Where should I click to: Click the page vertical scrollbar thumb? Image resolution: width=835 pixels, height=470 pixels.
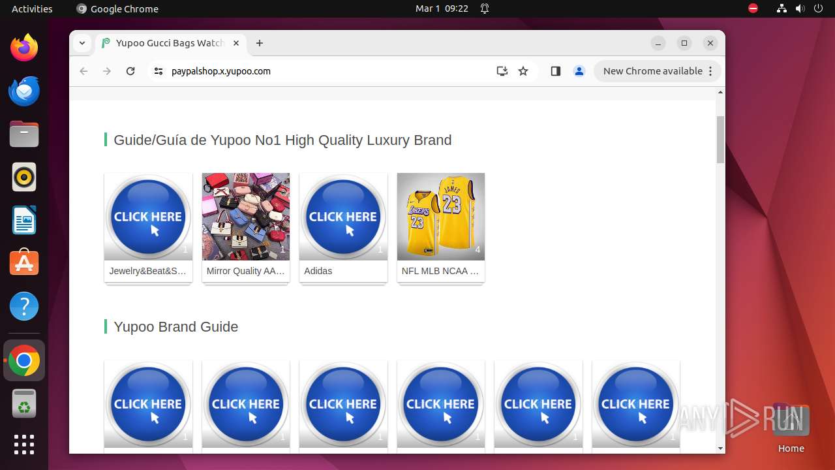coord(720,140)
